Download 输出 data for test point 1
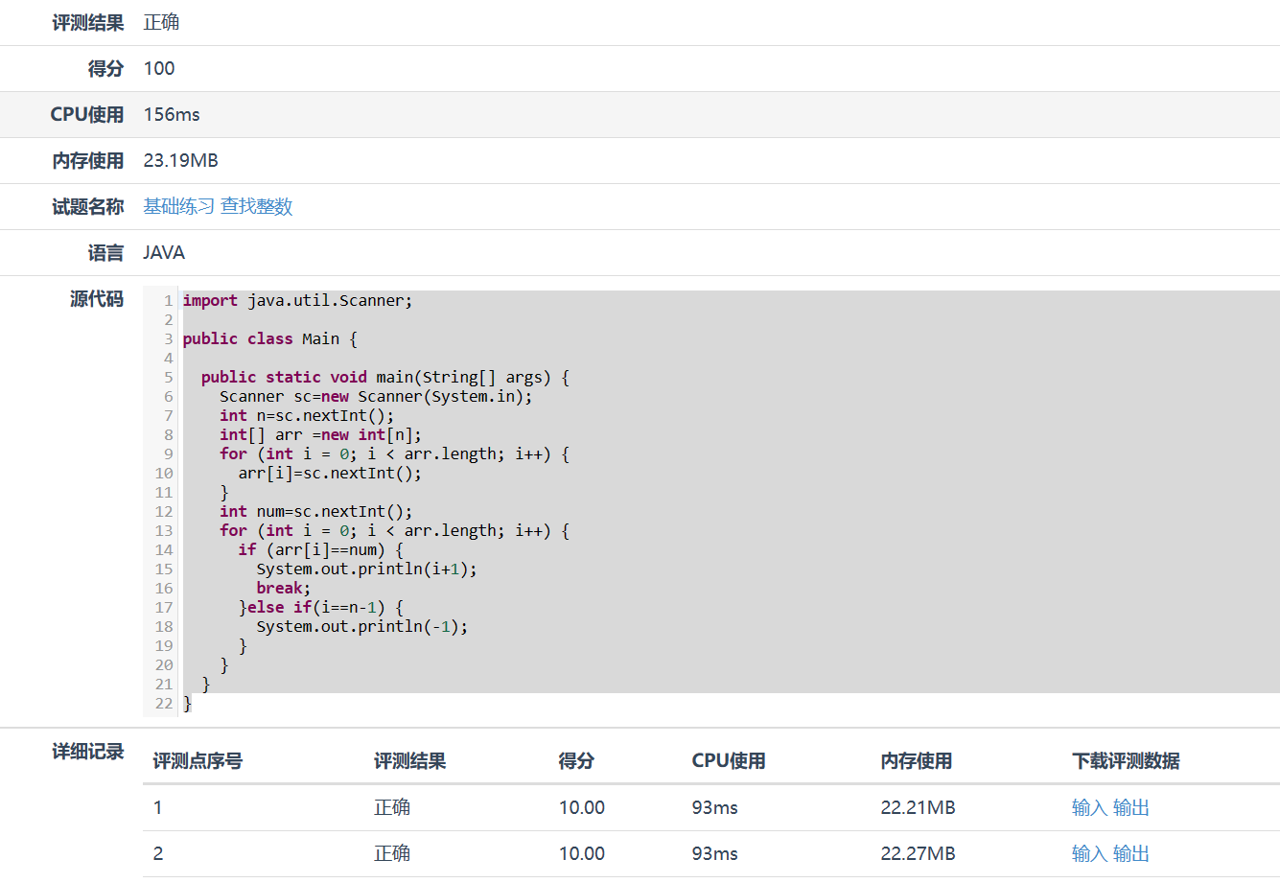Image resolution: width=1280 pixels, height=883 pixels. tap(1130, 807)
